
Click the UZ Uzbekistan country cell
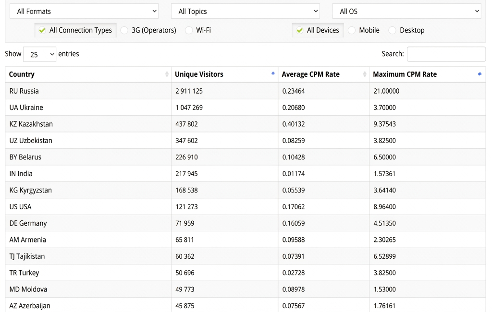(88, 141)
